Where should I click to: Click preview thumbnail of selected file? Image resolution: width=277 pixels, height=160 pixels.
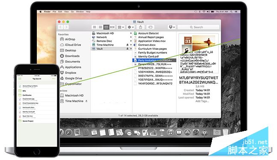(x=198, y=53)
